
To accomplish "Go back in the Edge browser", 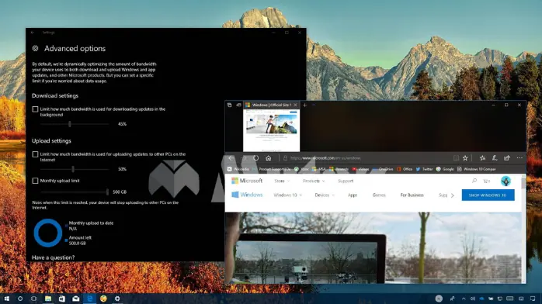I will pyautogui.click(x=231, y=158).
